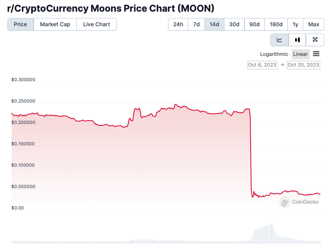
Task: Click the CoinGecko logo watermark
Action: point(299,202)
